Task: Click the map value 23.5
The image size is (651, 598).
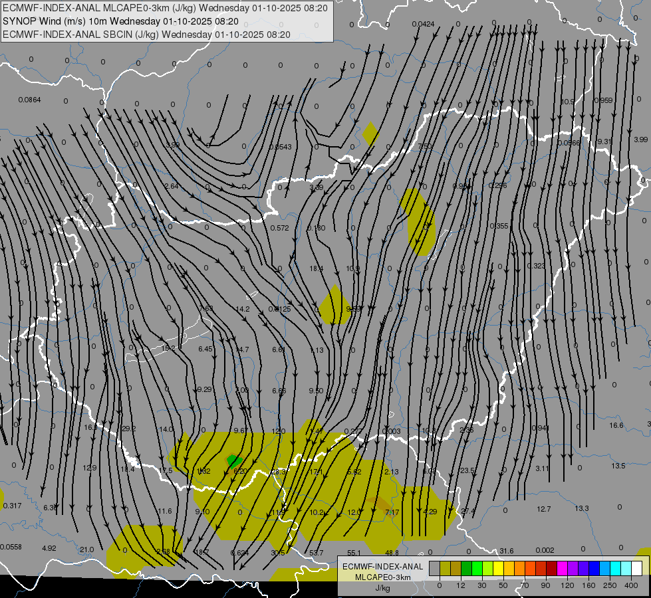Action: 467,470
